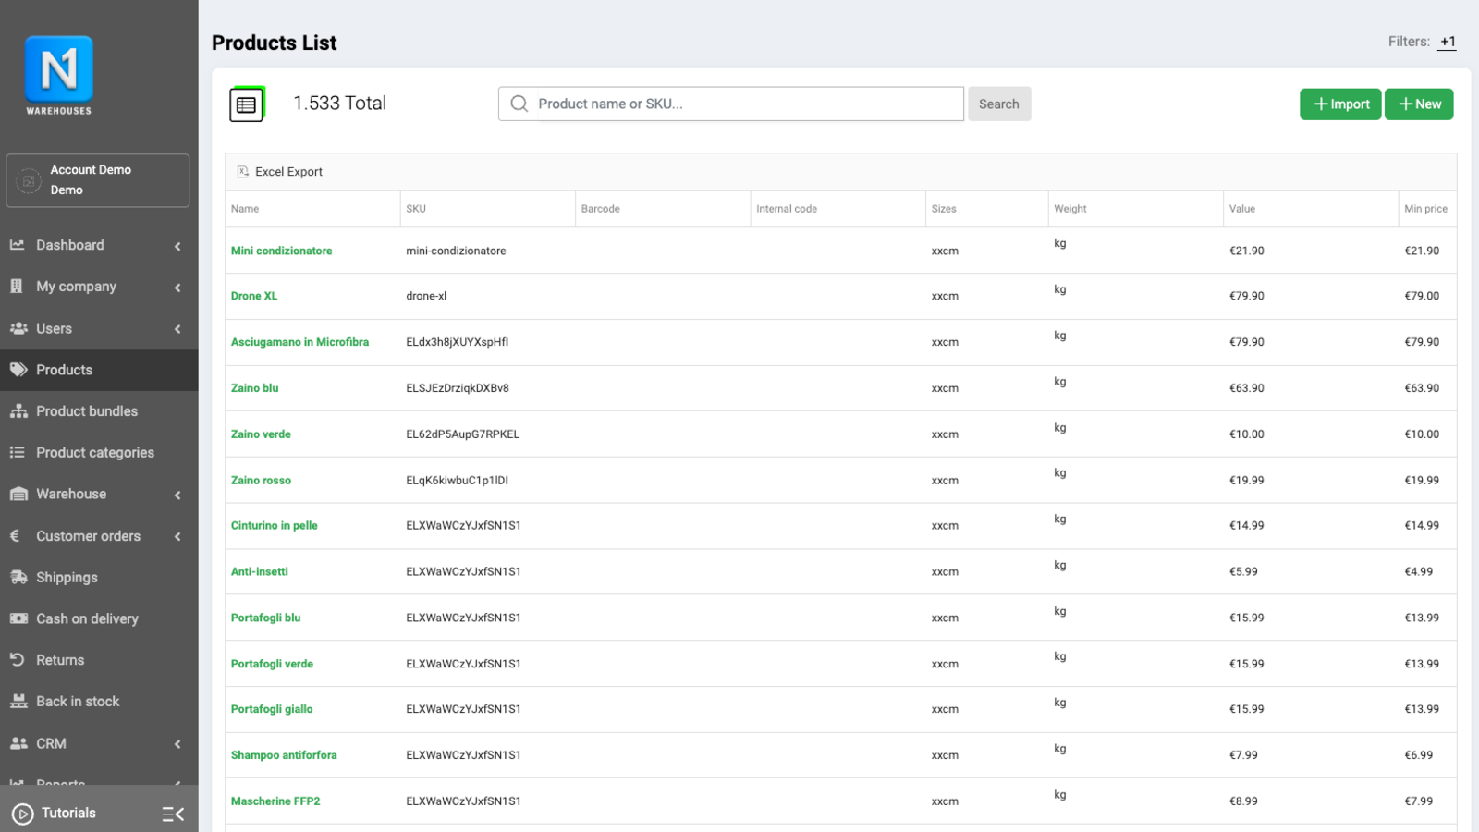Click the N Warehouses logo
This screenshot has width=1479, height=832.
[59, 76]
